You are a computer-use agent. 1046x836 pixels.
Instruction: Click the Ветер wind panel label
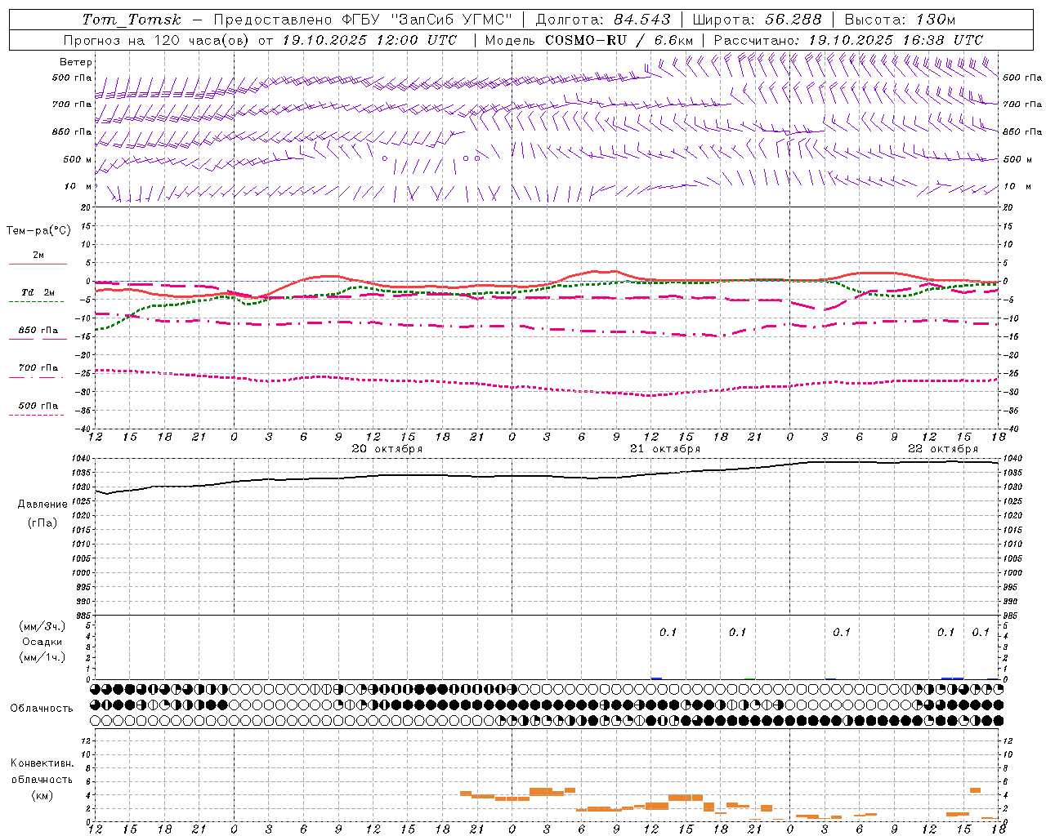click(76, 62)
